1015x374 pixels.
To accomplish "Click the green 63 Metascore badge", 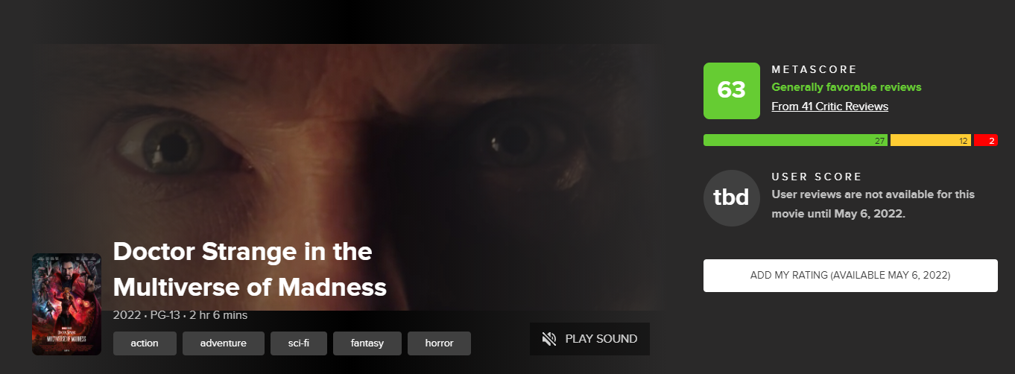I will (732, 90).
